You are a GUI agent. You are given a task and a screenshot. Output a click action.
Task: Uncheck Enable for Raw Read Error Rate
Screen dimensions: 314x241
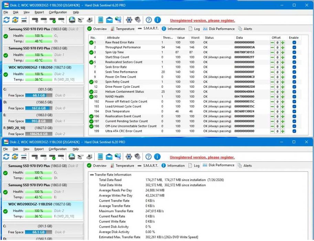click(x=294, y=42)
